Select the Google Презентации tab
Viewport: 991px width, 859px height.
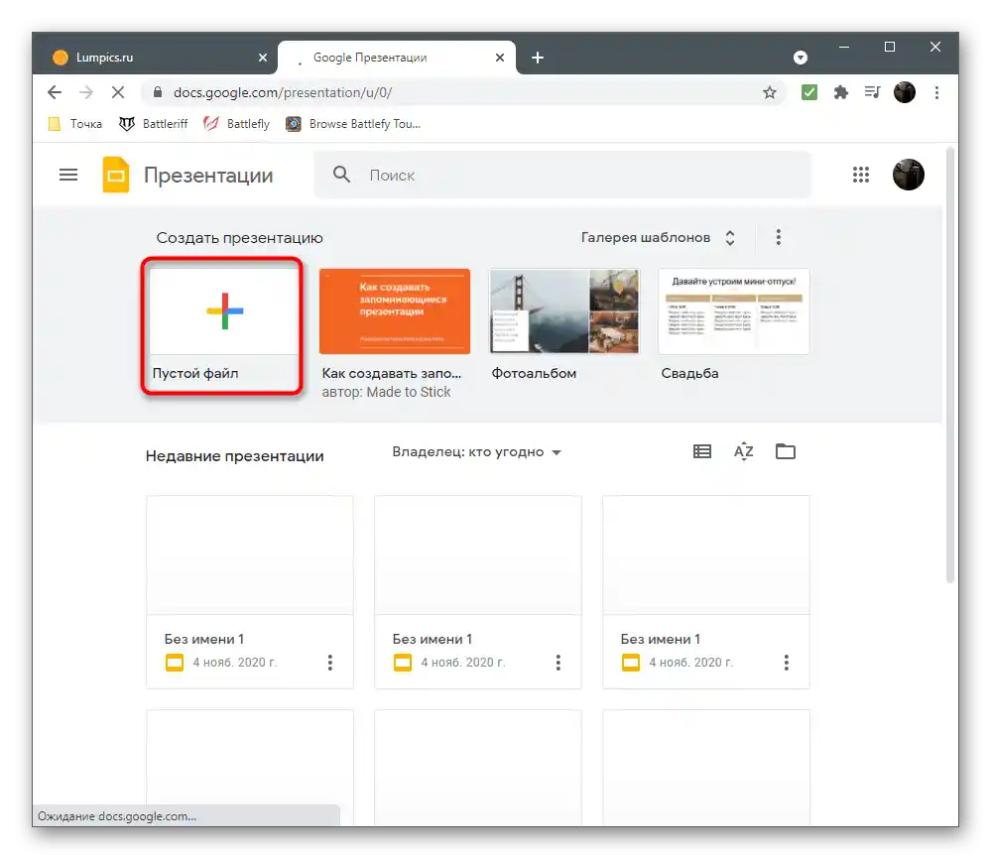point(396,58)
